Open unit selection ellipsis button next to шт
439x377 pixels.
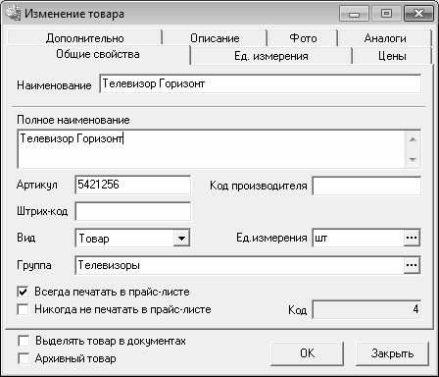[412, 238]
